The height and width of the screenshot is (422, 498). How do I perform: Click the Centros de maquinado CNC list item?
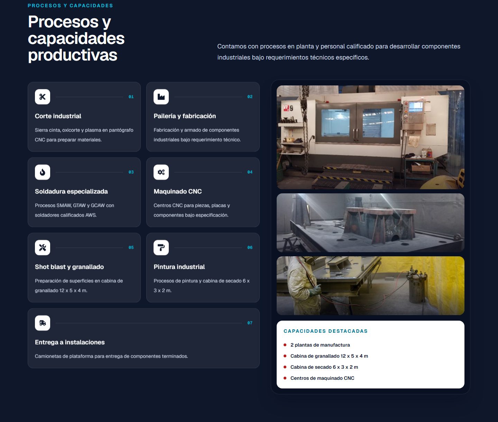point(322,378)
